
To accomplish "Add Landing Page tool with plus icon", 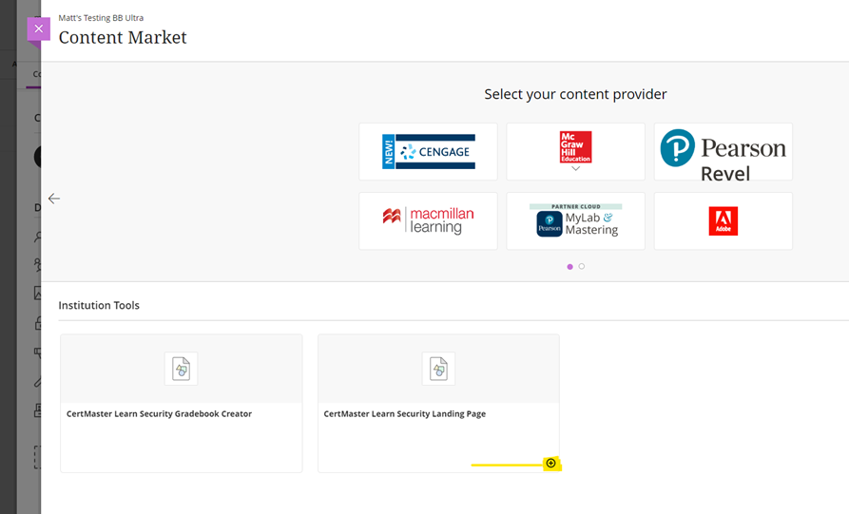I will tap(550, 463).
